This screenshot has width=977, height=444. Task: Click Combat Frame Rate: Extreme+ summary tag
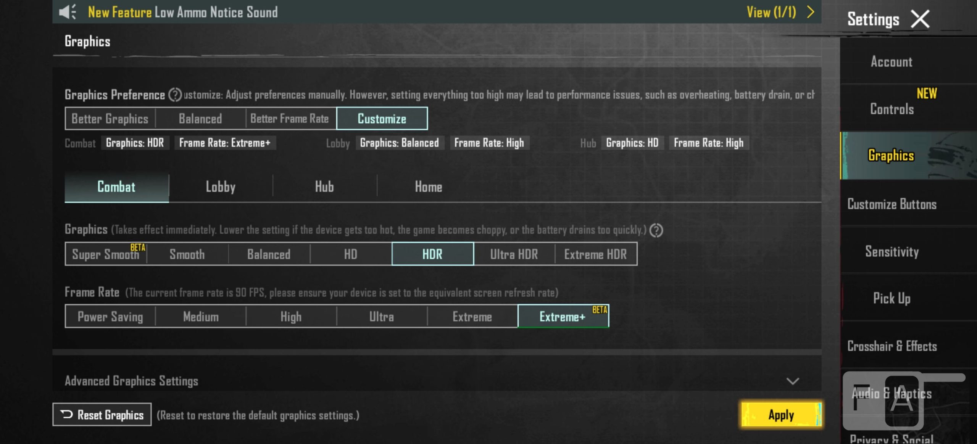(x=225, y=143)
